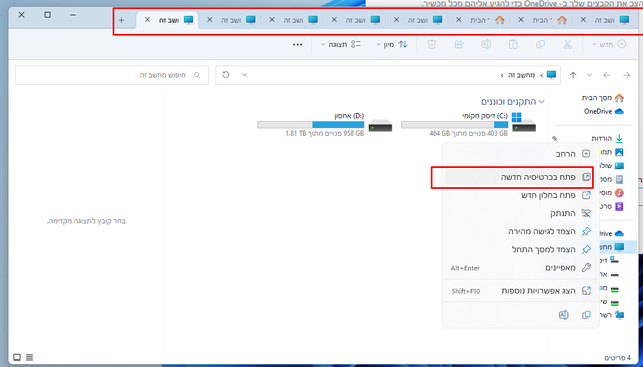Click the Share icon in the toolbar
The height and width of the screenshot is (367, 643).
coord(459,44)
